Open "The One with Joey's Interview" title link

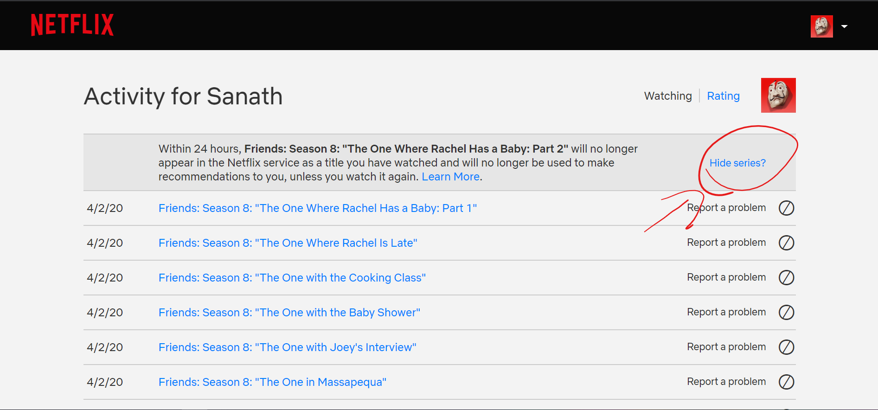pyautogui.click(x=287, y=347)
